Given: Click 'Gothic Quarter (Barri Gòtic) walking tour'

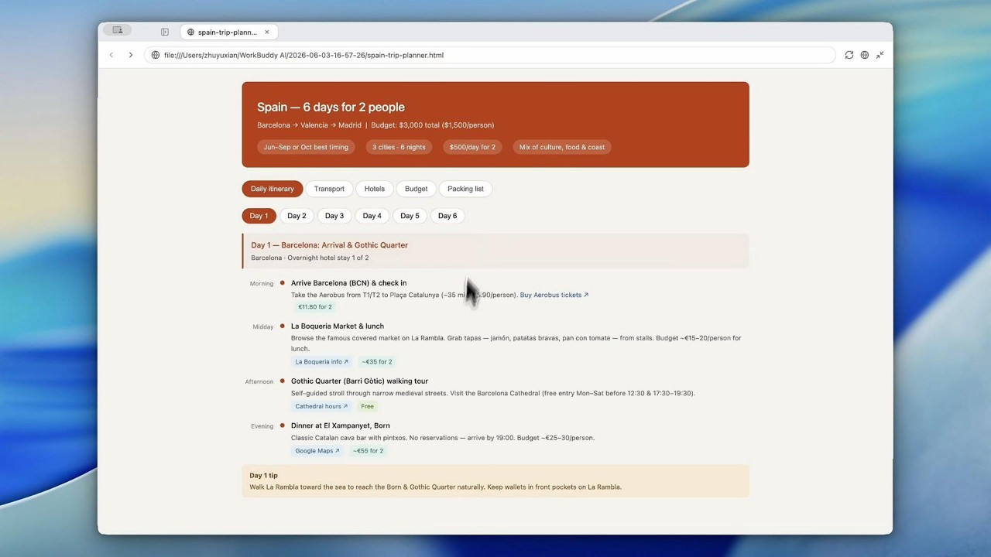Looking at the screenshot, I should point(359,381).
